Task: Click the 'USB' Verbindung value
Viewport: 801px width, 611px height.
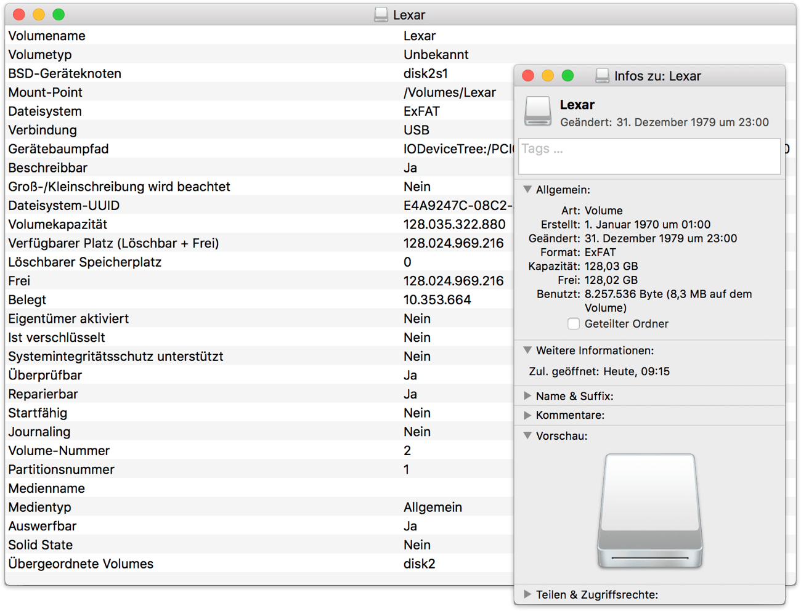Action: [x=417, y=130]
